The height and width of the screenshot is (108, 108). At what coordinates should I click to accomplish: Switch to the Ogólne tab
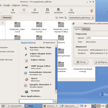77,29
